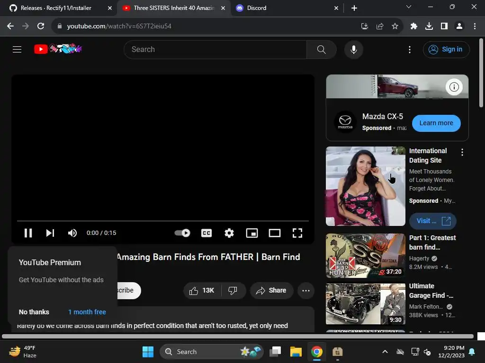Click the YouTube search field
Screen dimensions: 485x363
tap(215, 49)
